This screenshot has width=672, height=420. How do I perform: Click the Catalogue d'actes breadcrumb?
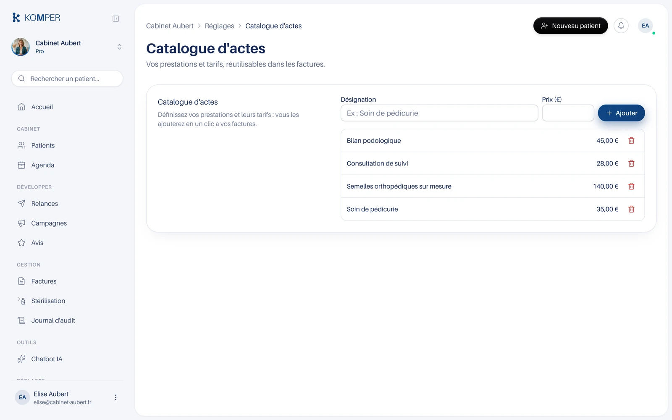pos(273,26)
